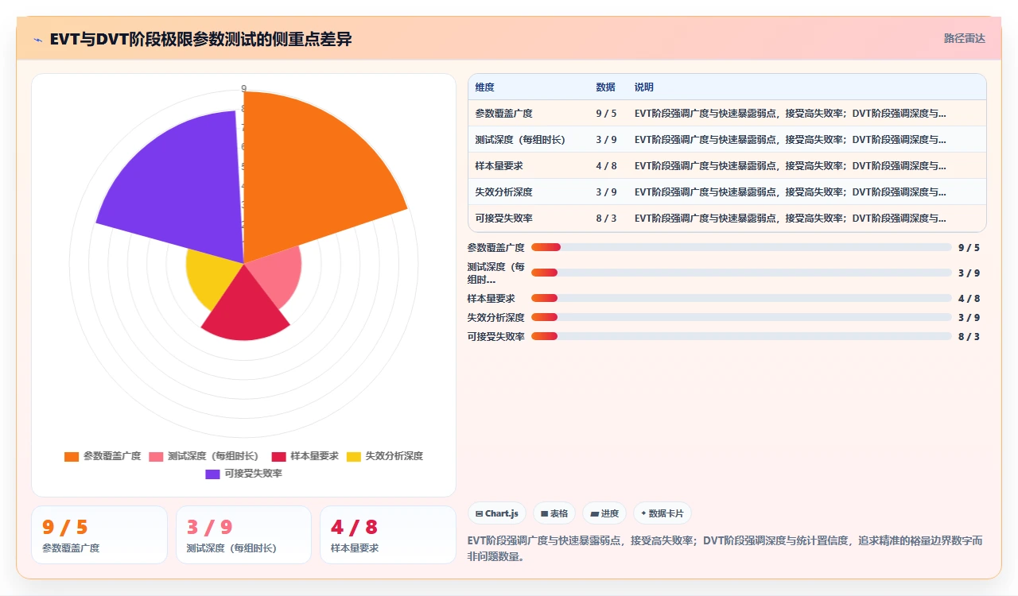Screen dimensions: 1018x596
Task: Click 失效分析深度 in the table
Action: coord(504,192)
